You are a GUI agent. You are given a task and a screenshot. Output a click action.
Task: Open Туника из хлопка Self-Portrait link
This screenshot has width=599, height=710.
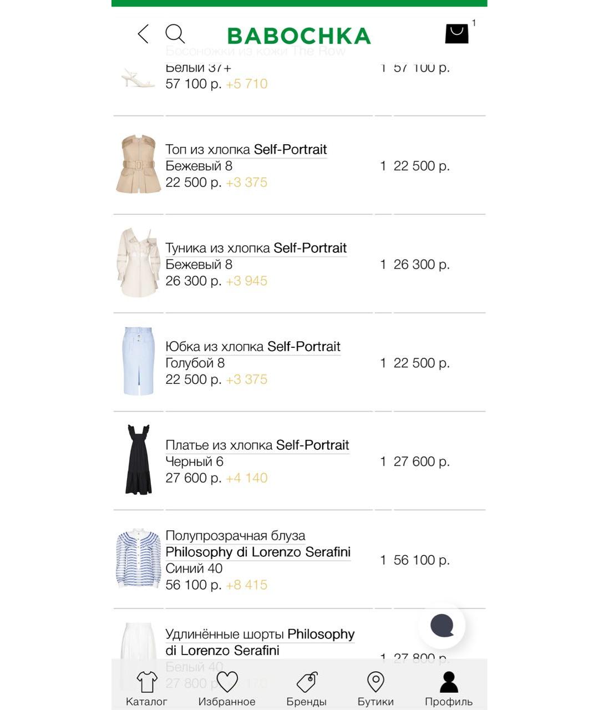(256, 248)
